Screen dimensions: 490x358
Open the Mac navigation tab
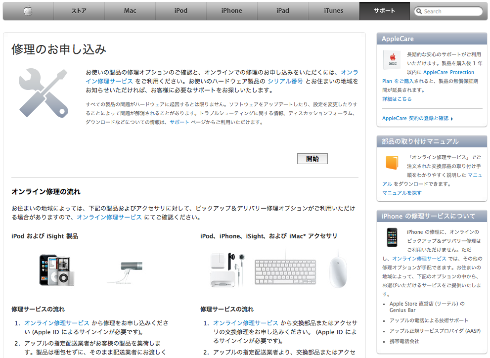coord(130,11)
